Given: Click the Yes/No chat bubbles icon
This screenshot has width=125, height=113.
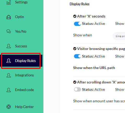Looking at the screenshot, I should tap(9, 31).
